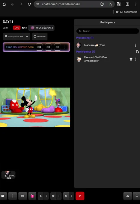Click the Time Countdown here label
The width and height of the screenshot is (140, 204).
[x=20, y=47]
